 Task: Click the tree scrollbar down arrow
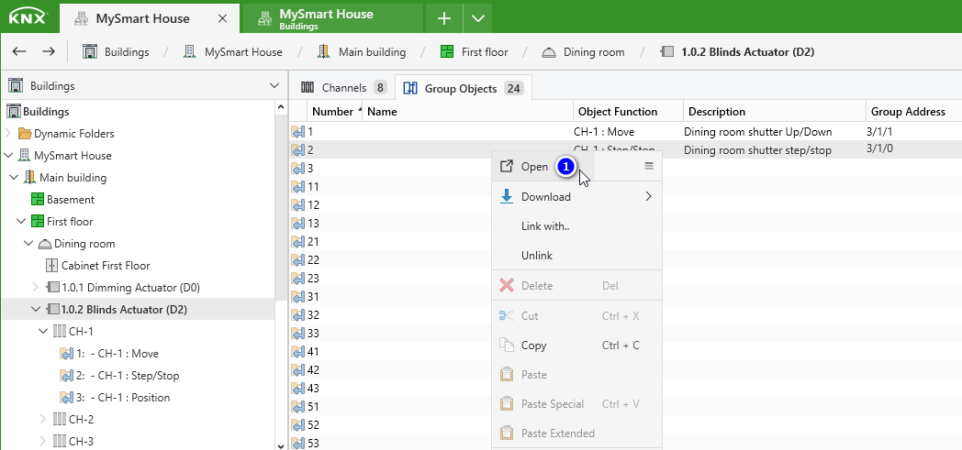point(281,445)
